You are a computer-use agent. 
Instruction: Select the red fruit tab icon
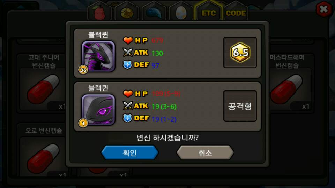click(99, 13)
